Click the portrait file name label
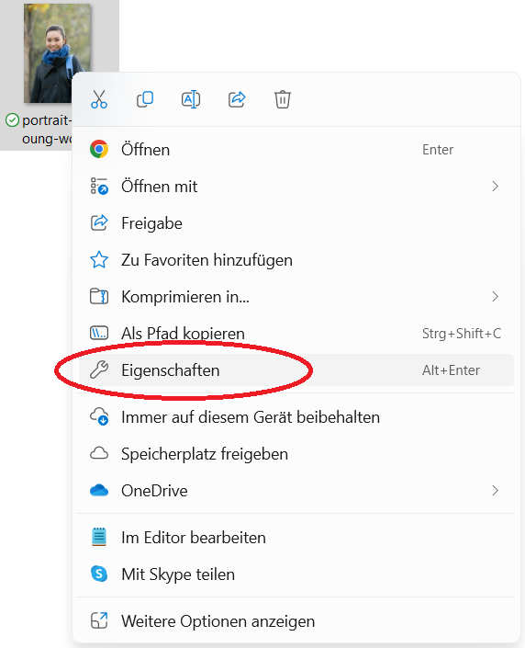 coord(46,130)
